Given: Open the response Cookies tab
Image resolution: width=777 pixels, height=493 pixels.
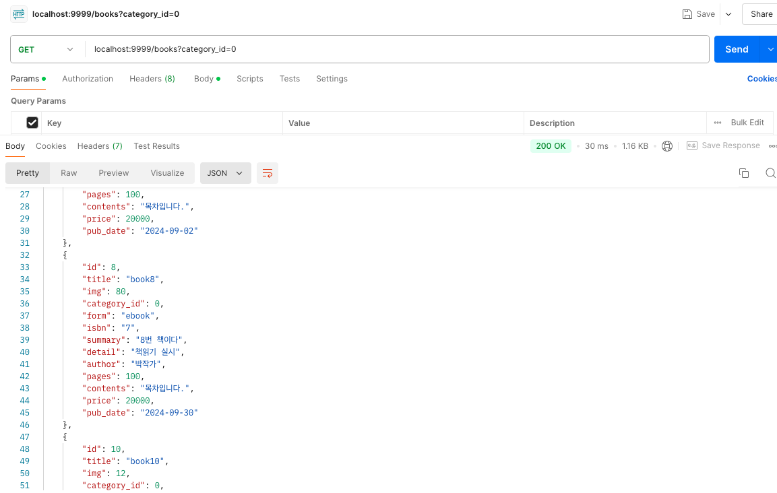Looking at the screenshot, I should [x=51, y=146].
